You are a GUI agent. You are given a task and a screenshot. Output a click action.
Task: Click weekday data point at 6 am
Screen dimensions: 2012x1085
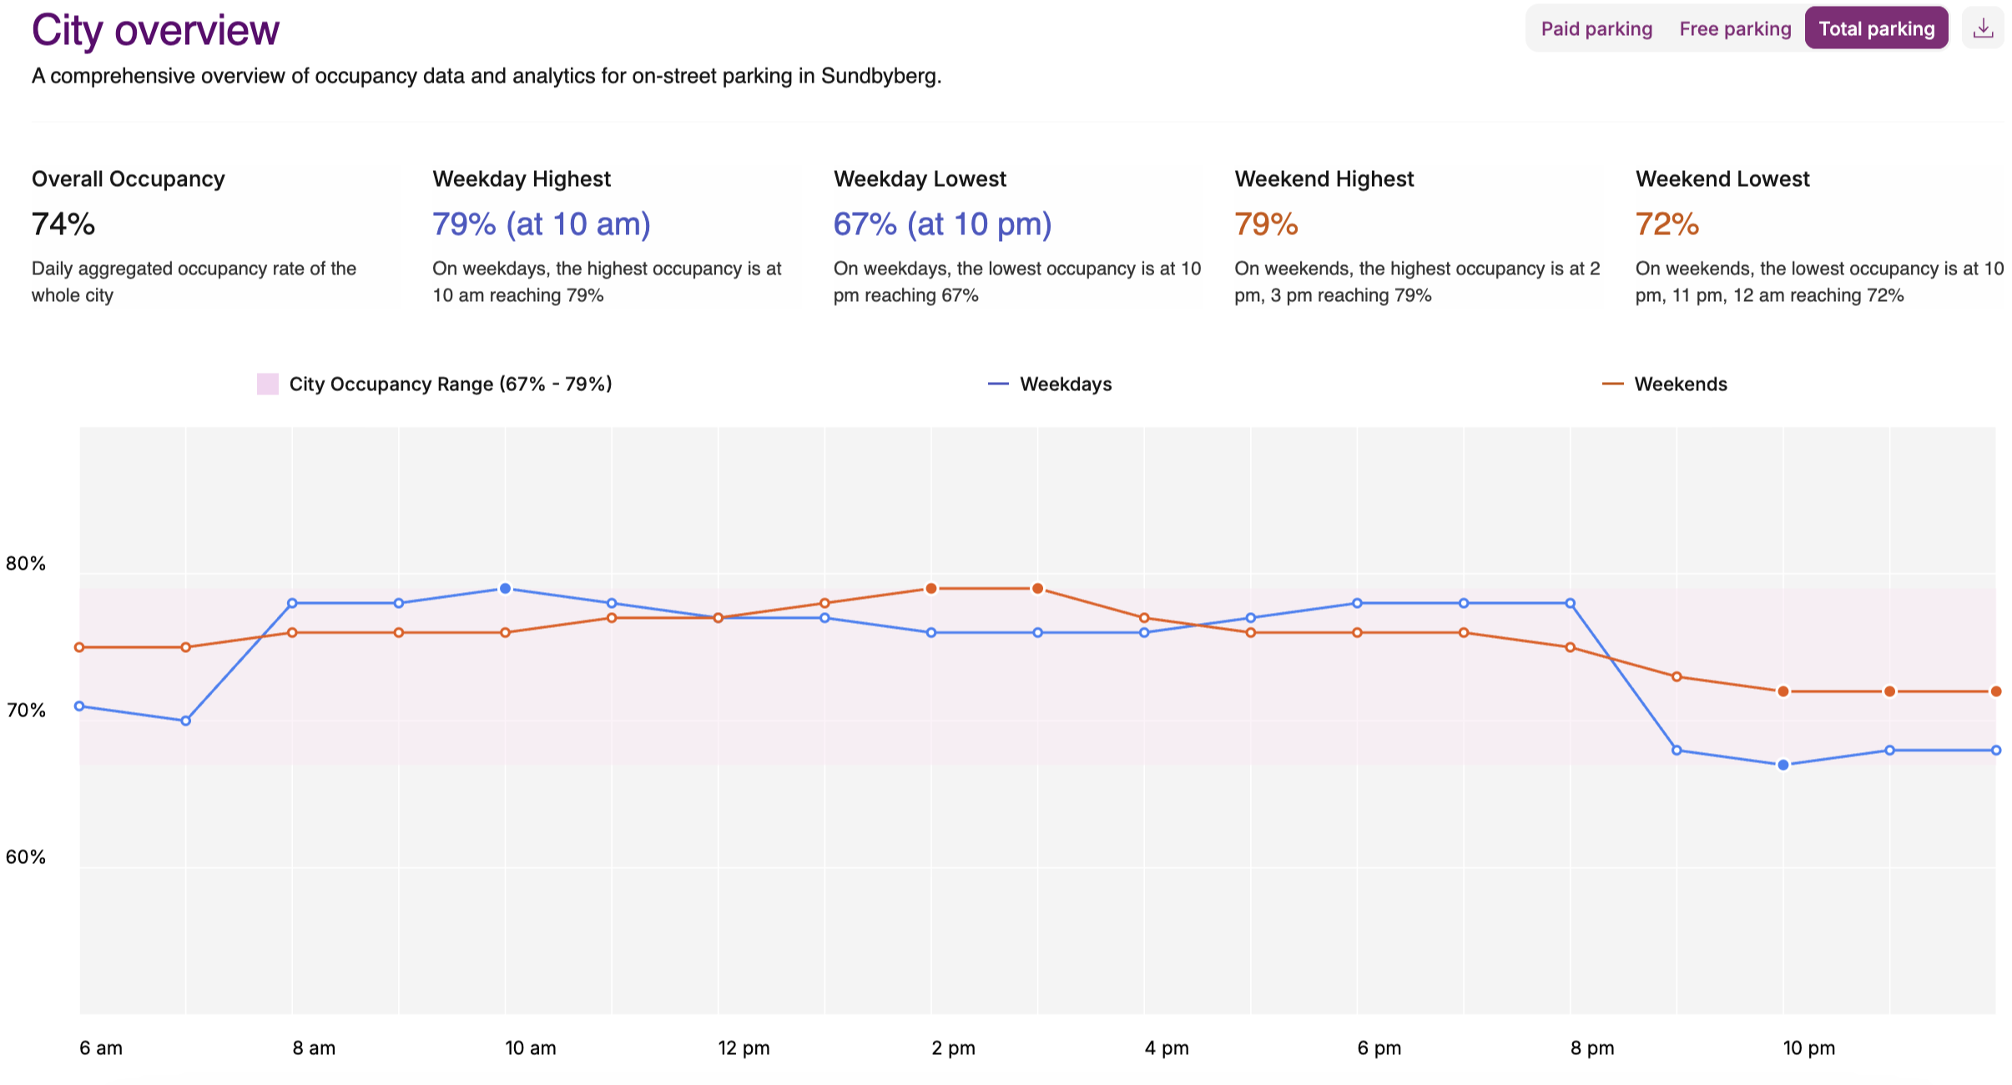pyautogui.click(x=80, y=706)
